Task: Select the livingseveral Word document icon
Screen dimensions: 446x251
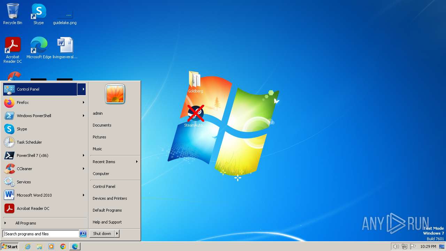Action: [x=65, y=48]
